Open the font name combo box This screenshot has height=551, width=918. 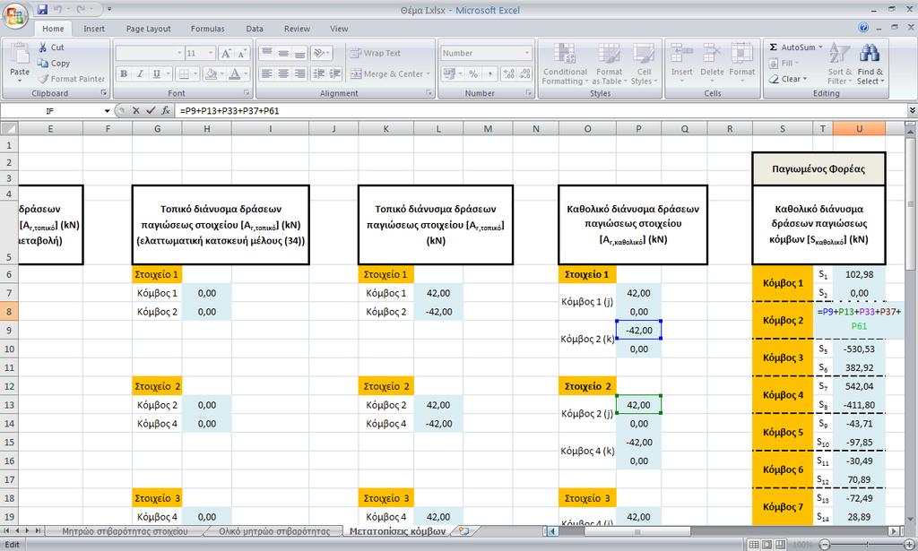coord(150,53)
